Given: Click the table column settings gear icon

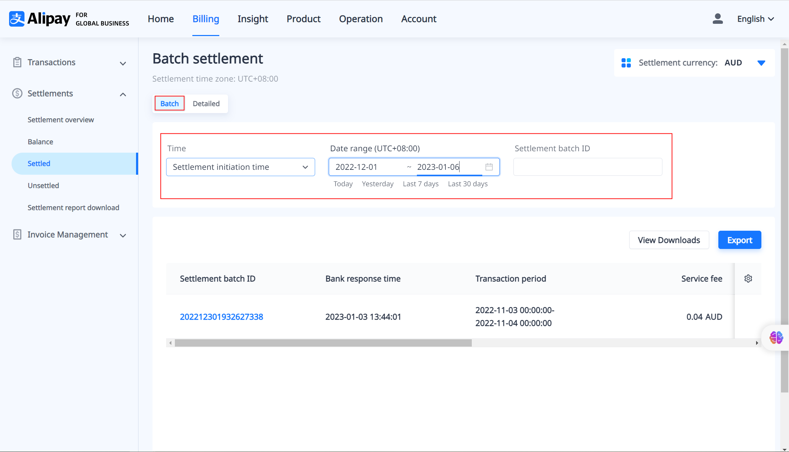Looking at the screenshot, I should 748,279.
